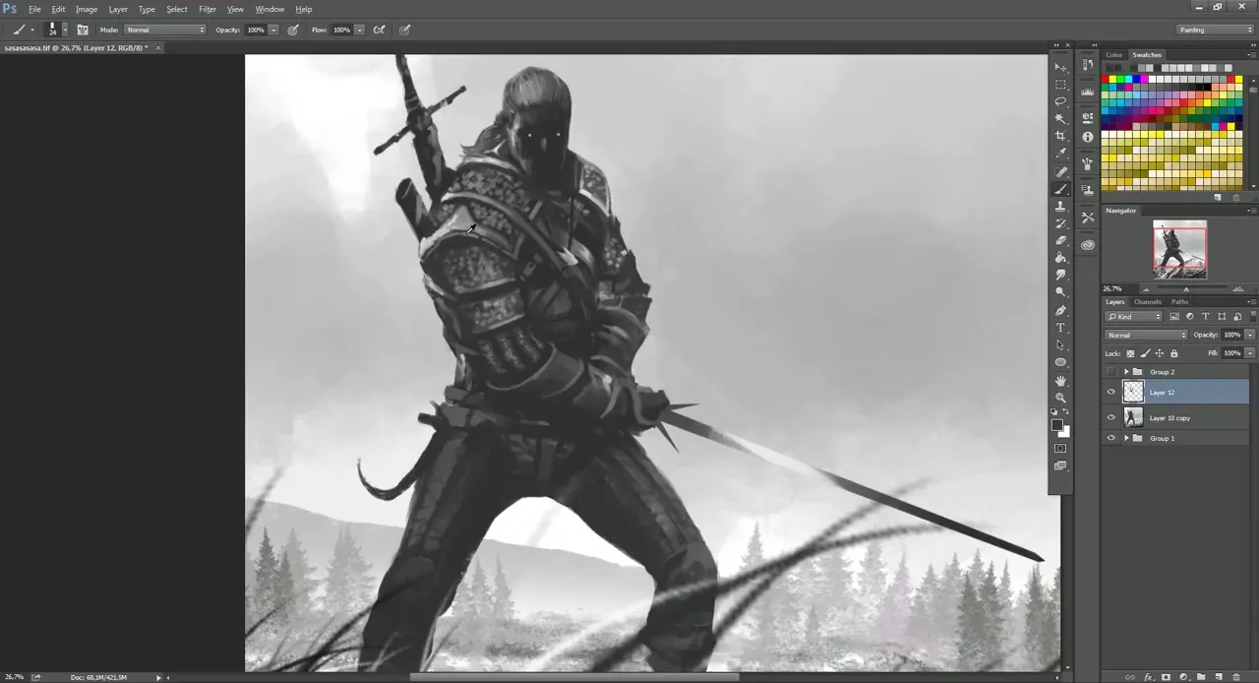
Task: Select the Lasso tool
Action: [x=1060, y=101]
